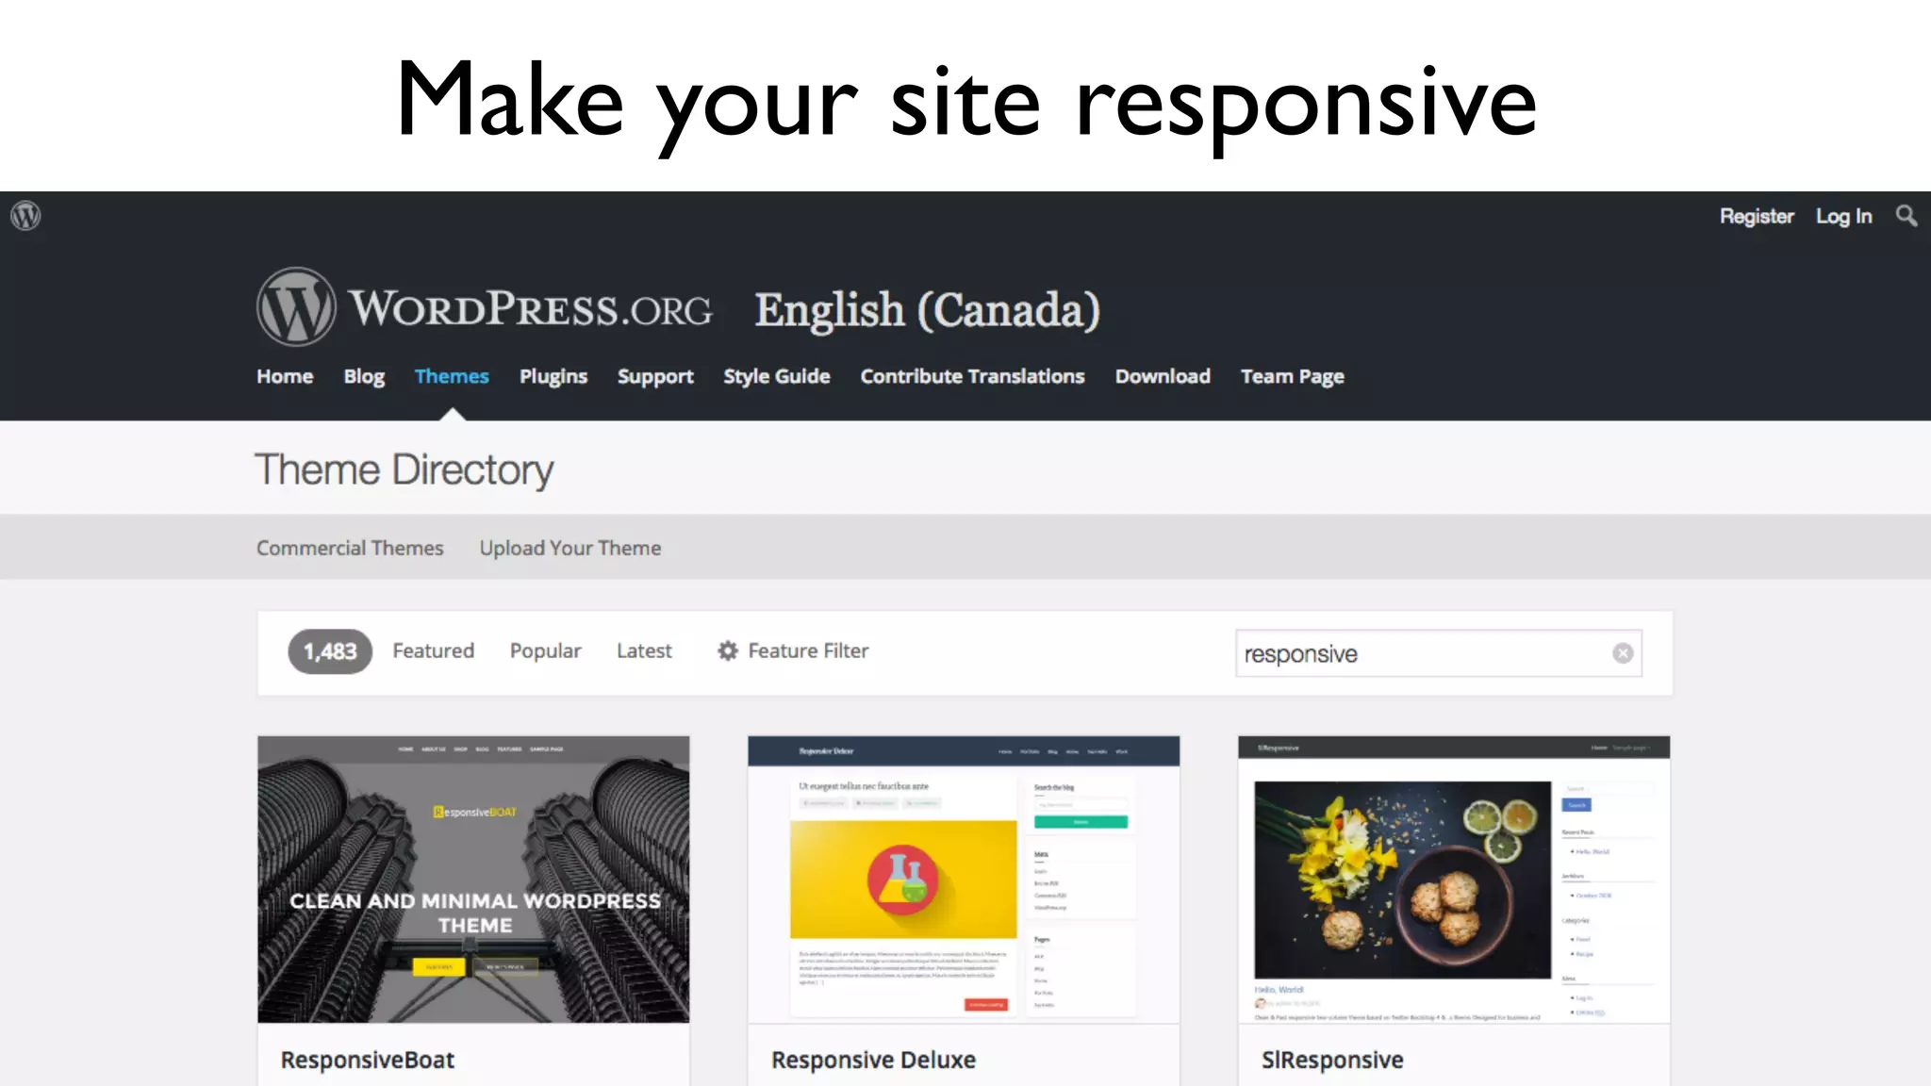Click the Download menu link
This screenshot has height=1086, width=1931.
(x=1162, y=376)
